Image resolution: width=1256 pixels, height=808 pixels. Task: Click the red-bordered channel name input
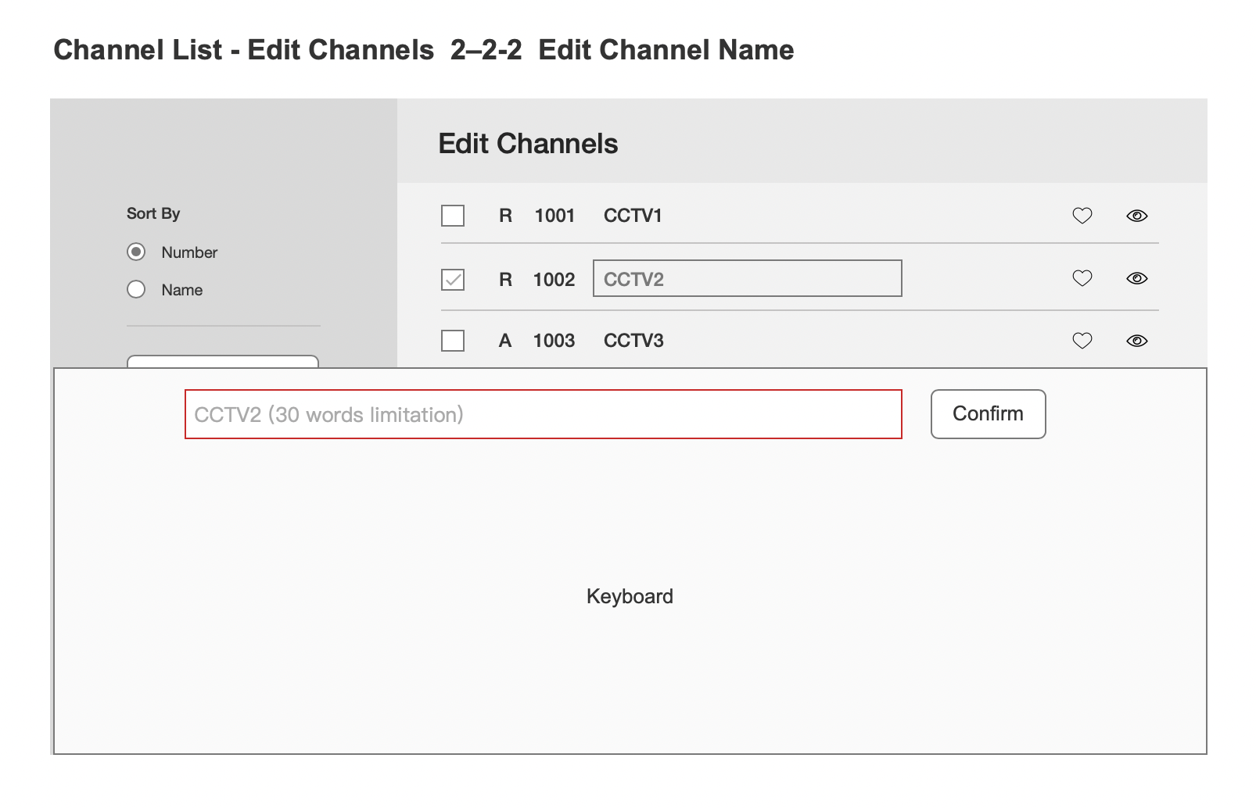pyautogui.click(x=543, y=414)
